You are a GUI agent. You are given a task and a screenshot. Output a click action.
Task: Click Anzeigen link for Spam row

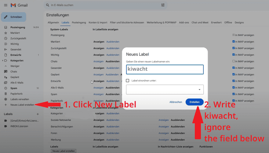click(x=99, y=94)
